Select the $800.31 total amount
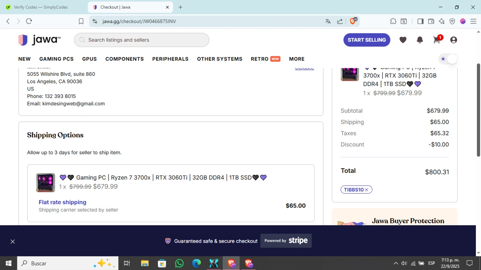The height and width of the screenshot is (270, 481). click(x=437, y=172)
